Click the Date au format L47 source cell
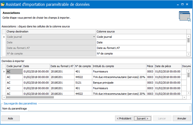 [x=141, y=48]
